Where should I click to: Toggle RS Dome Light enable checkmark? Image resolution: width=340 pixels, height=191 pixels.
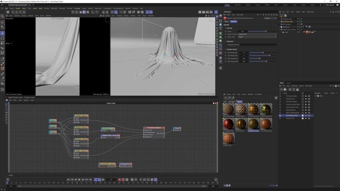pyautogui.click(x=301, y=21)
